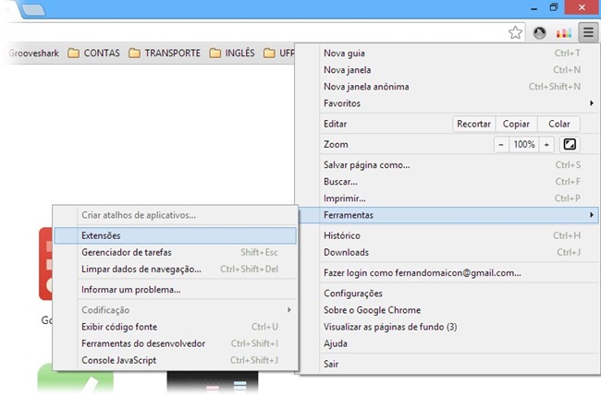Expand the Codificação submenu
The image size is (601, 396).
click(x=175, y=310)
